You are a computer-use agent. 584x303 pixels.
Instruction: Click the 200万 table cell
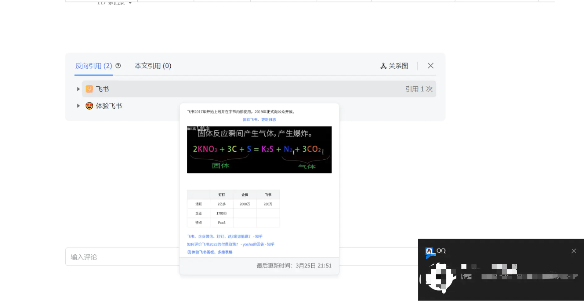point(268,204)
